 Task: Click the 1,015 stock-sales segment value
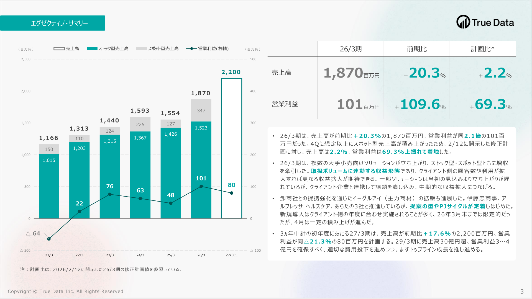[49, 160]
